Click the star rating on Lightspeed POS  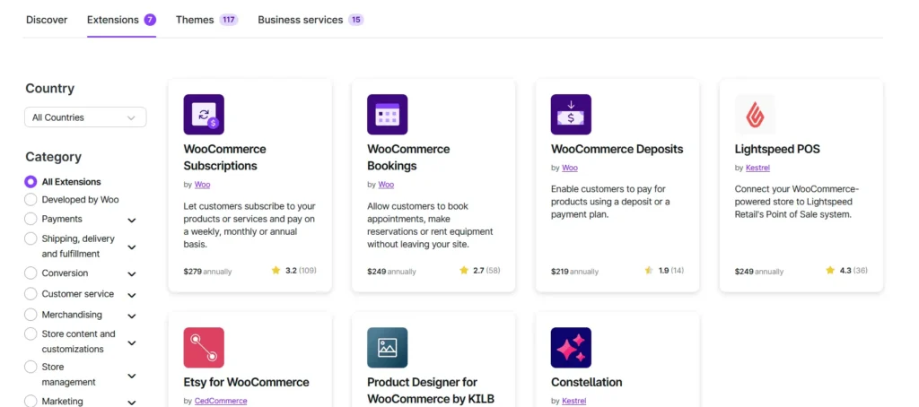coord(845,270)
